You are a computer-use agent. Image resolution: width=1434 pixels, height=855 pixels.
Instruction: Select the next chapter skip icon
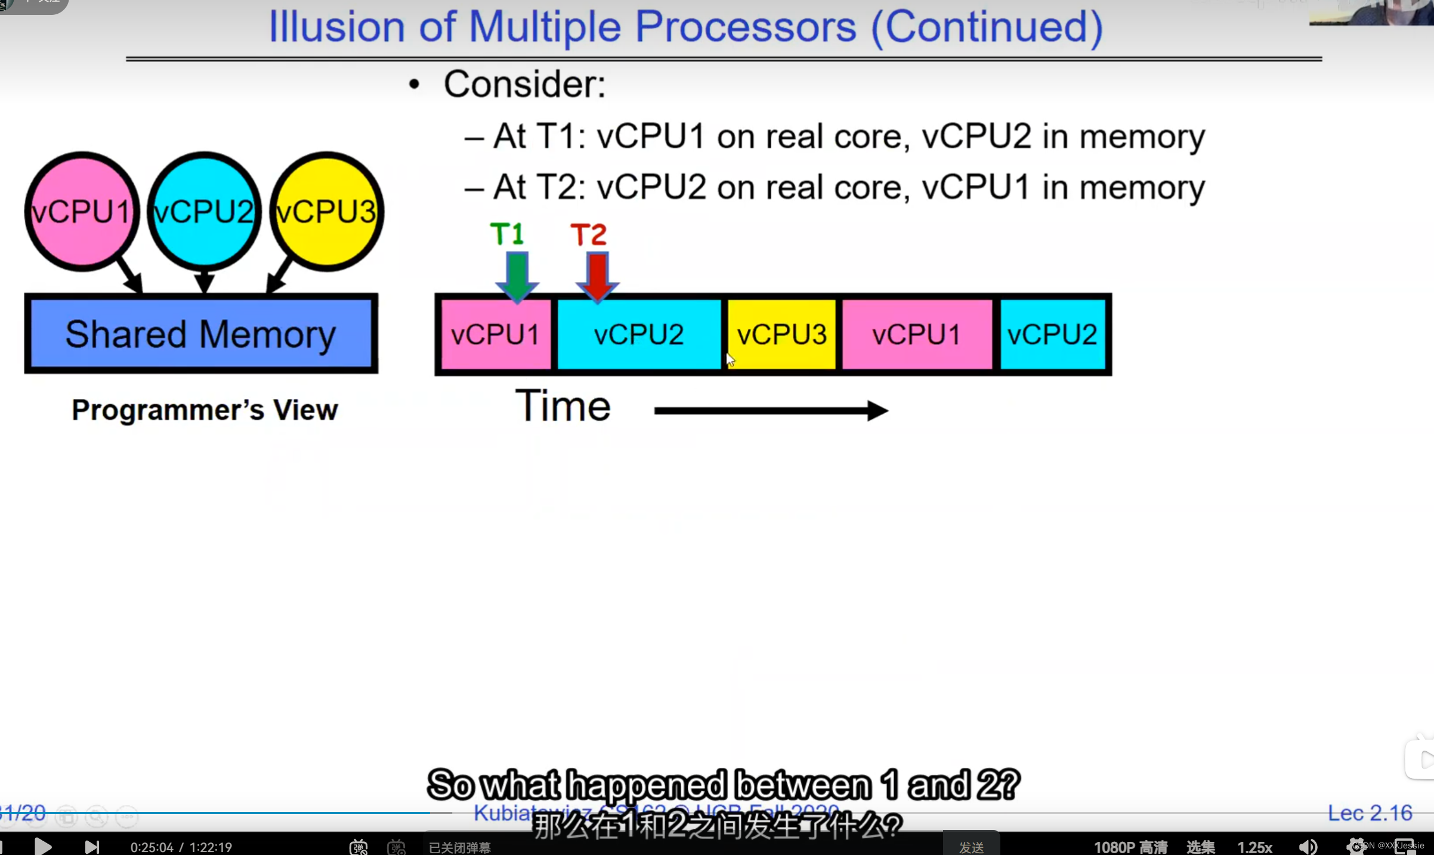tap(89, 846)
